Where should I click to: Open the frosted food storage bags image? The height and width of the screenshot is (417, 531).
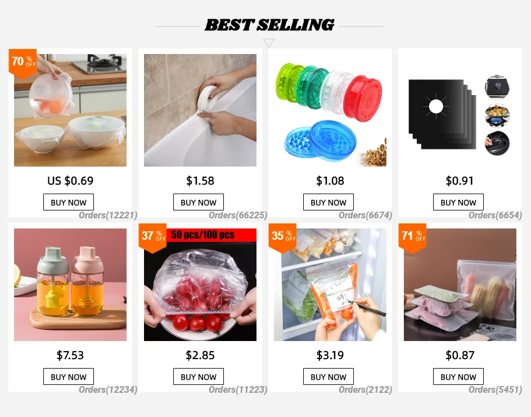tap(460, 285)
